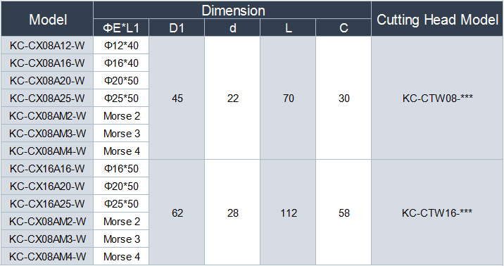Select the KC-CX16A16-W model cell
The width and height of the screenshot is (504, 266).
(47, 168)
